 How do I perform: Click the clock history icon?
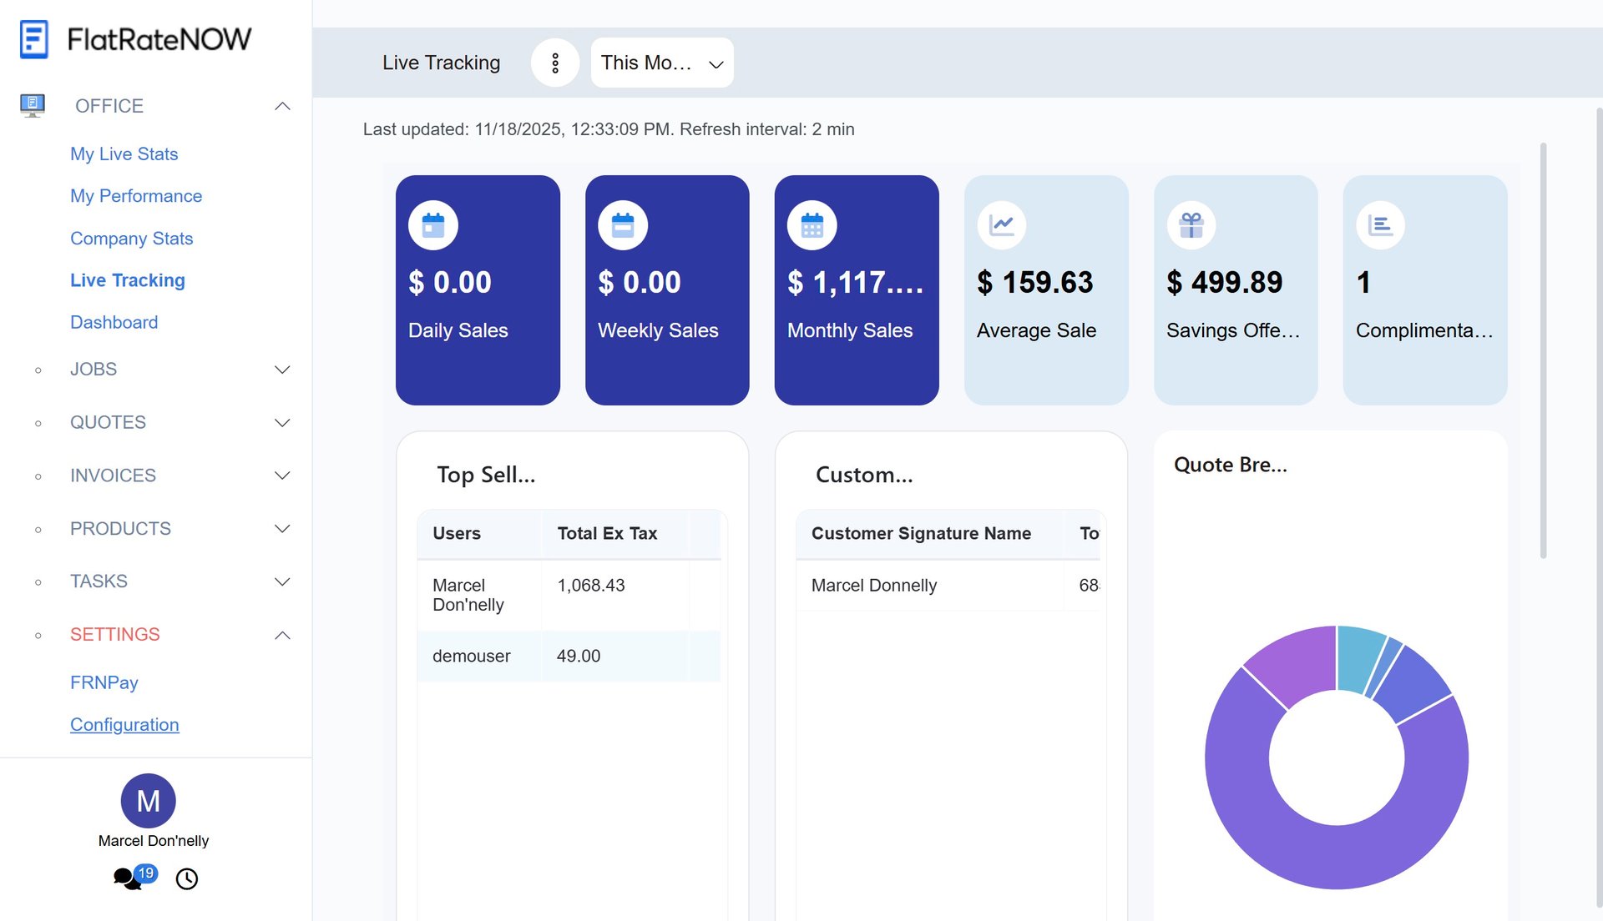(187, 878)
